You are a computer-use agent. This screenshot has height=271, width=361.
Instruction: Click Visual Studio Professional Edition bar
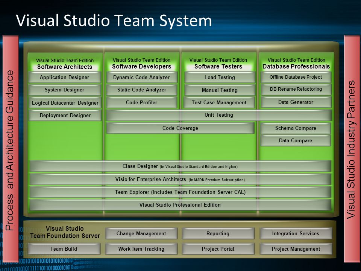[x=180, y=205]
